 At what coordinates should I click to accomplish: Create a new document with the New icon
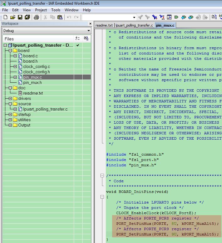coord(5,17)
